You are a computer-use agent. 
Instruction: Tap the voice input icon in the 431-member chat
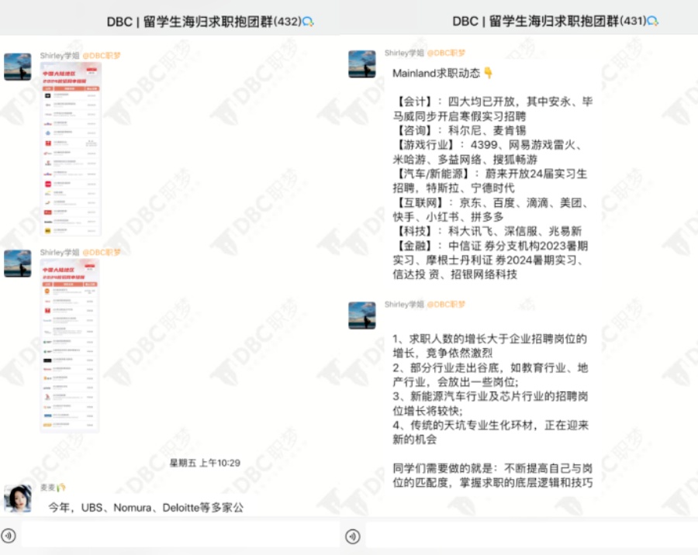coord(353,536)
